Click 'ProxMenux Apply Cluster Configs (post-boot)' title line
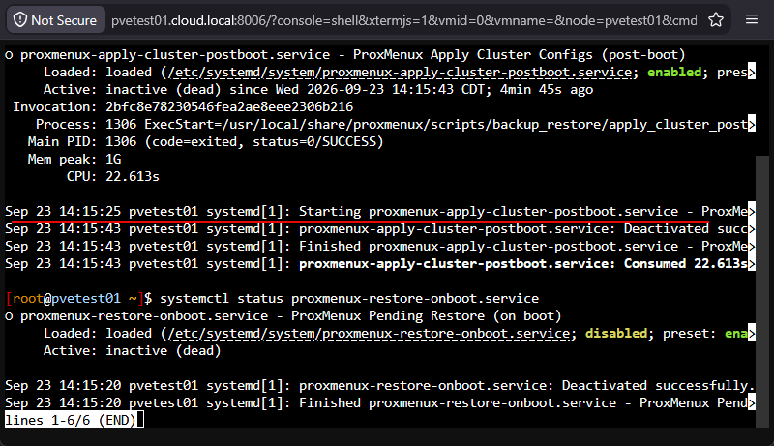Image resolution: width=774 pixels, height=446 pixels. (x=345, y=55)
